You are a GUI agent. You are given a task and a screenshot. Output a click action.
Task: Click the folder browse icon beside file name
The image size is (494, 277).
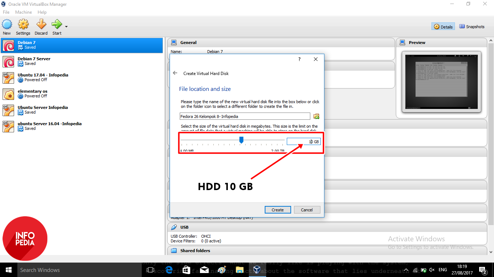click(316, 116)
